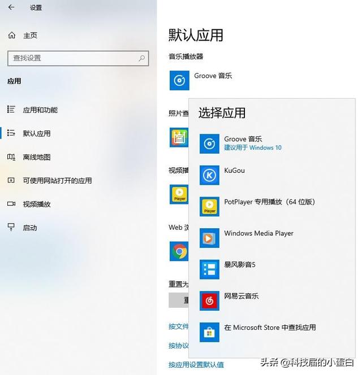Select 暴风影音5 as music player

pos(272,269)
